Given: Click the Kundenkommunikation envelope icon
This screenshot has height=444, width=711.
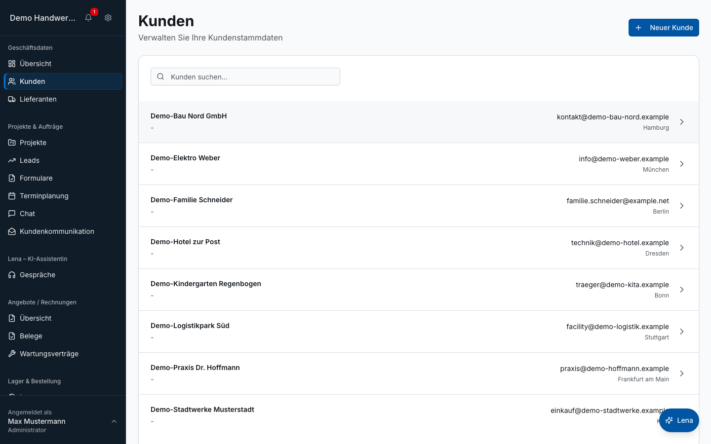Looking at the screenshot, I should [12, 231].
